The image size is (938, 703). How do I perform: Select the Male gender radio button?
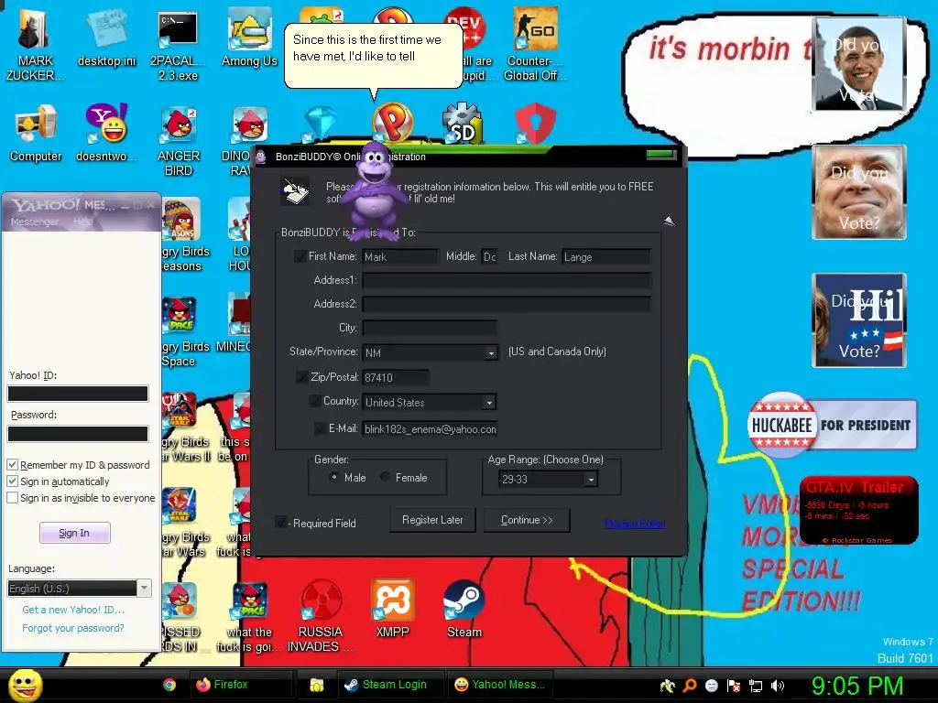click(x=333, y=477)
